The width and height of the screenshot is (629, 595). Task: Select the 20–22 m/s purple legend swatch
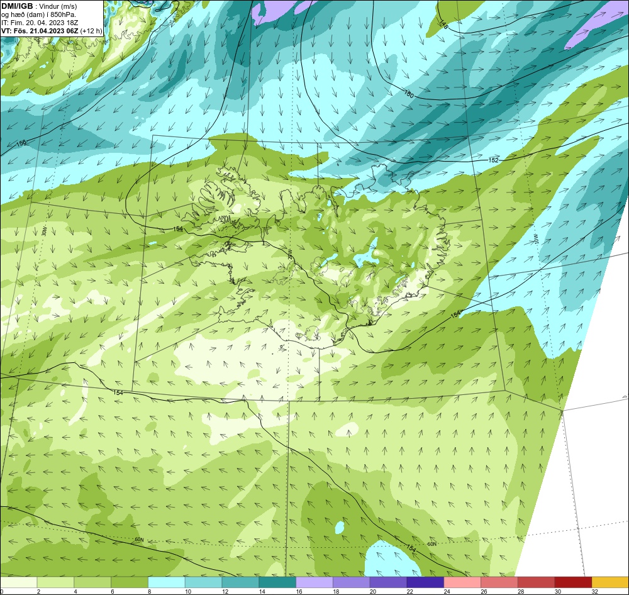click(x=388, y=582)
